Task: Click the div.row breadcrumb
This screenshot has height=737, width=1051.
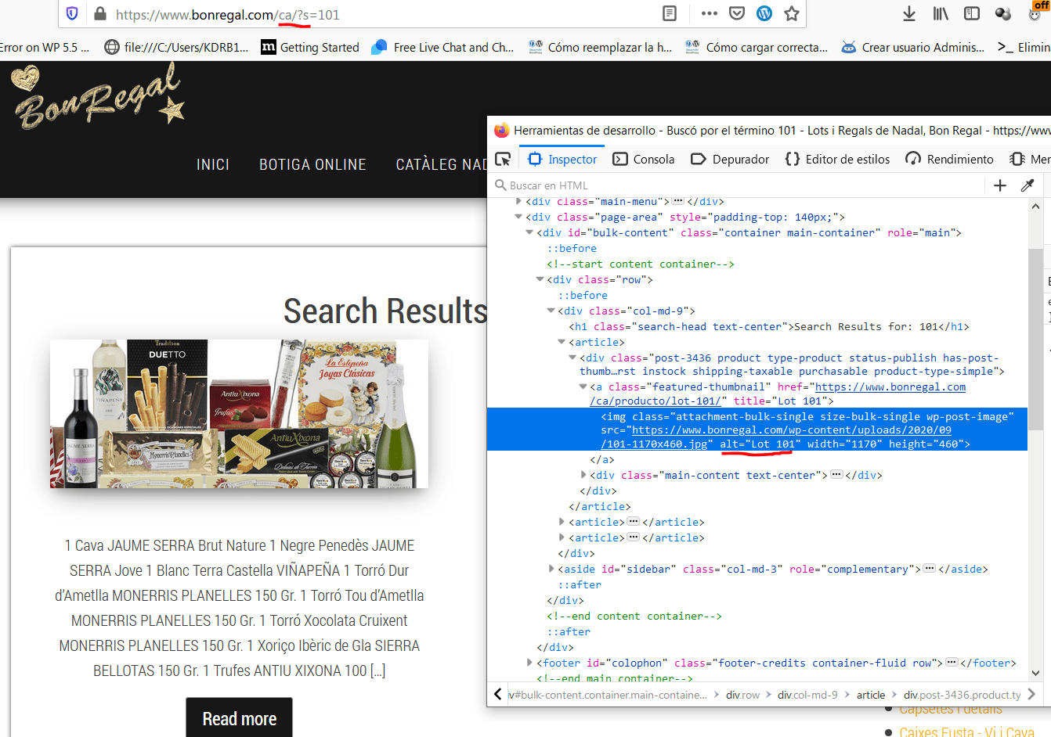Action: click(x=742, y=695)
